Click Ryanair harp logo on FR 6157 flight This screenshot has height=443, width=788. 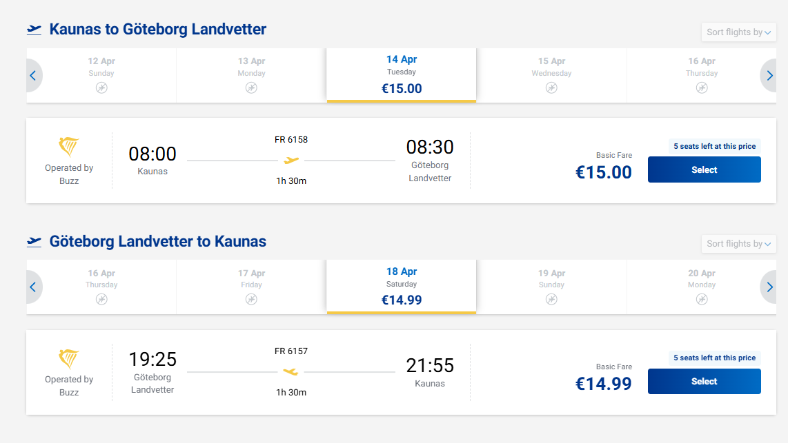69,358
